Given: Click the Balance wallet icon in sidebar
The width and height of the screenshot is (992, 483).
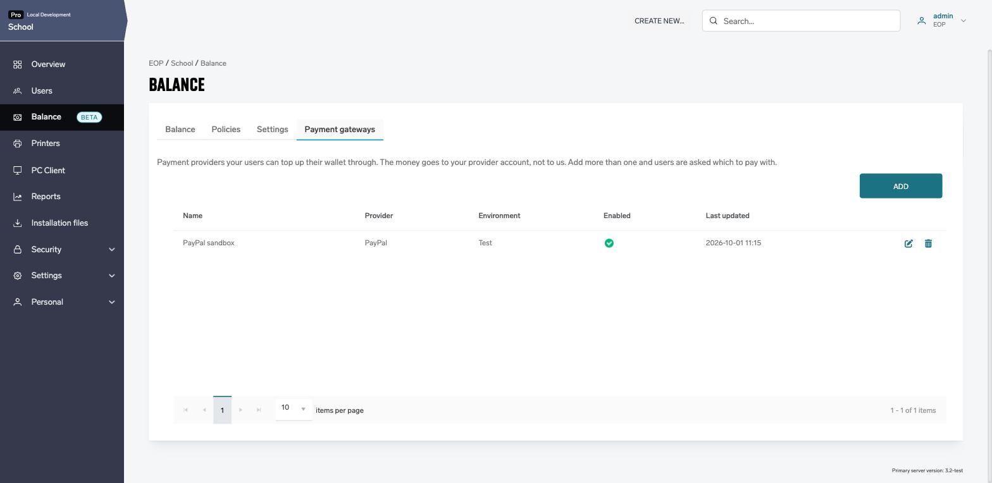Looking at the screenshot, I should [x=18, y=117].
